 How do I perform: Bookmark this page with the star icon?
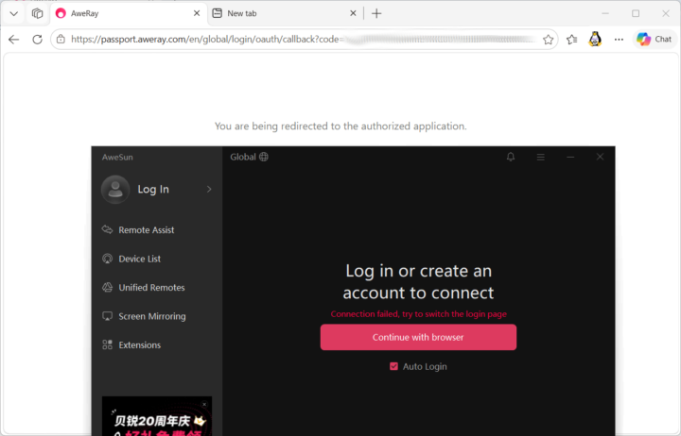coord(548,40)
